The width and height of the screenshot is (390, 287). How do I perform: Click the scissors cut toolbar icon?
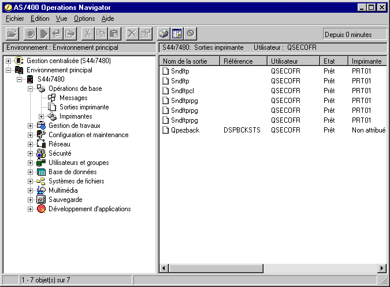88,34
